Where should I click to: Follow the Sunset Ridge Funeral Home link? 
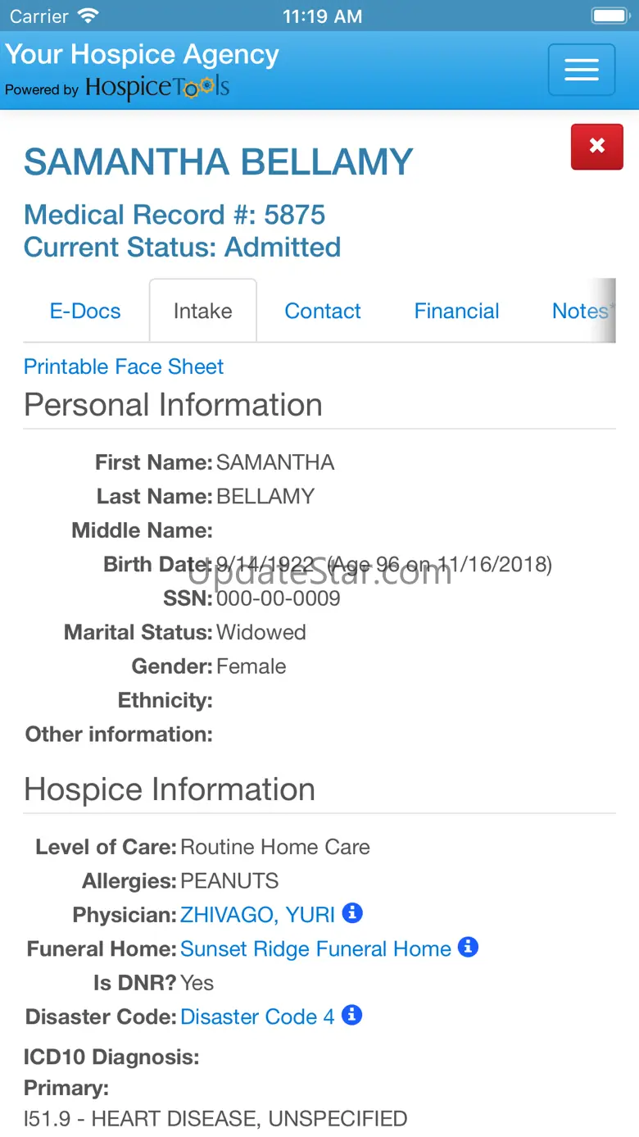click(315, 949)
